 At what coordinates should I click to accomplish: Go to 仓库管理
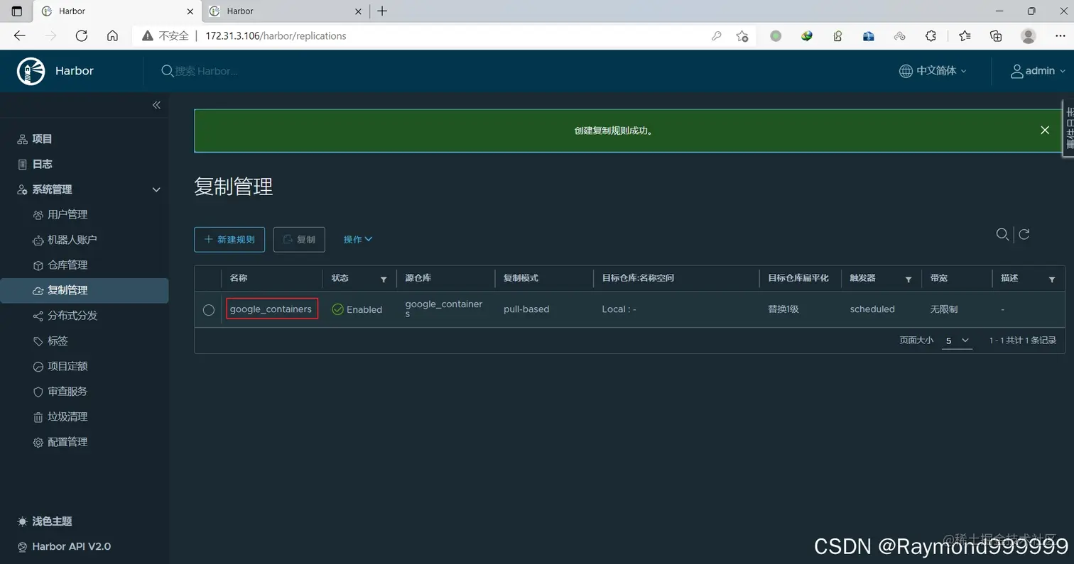click(67, 265)
